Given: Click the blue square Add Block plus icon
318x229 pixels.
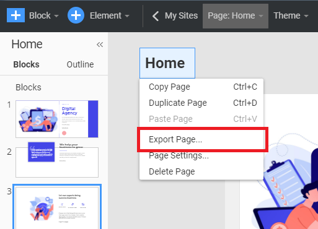Looking at the screenshot, I should 15,15.
